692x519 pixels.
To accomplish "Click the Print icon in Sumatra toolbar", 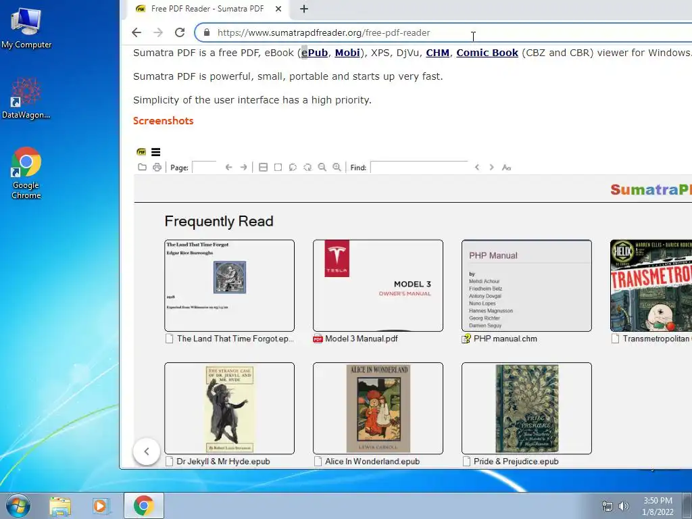I will point(157,168).
